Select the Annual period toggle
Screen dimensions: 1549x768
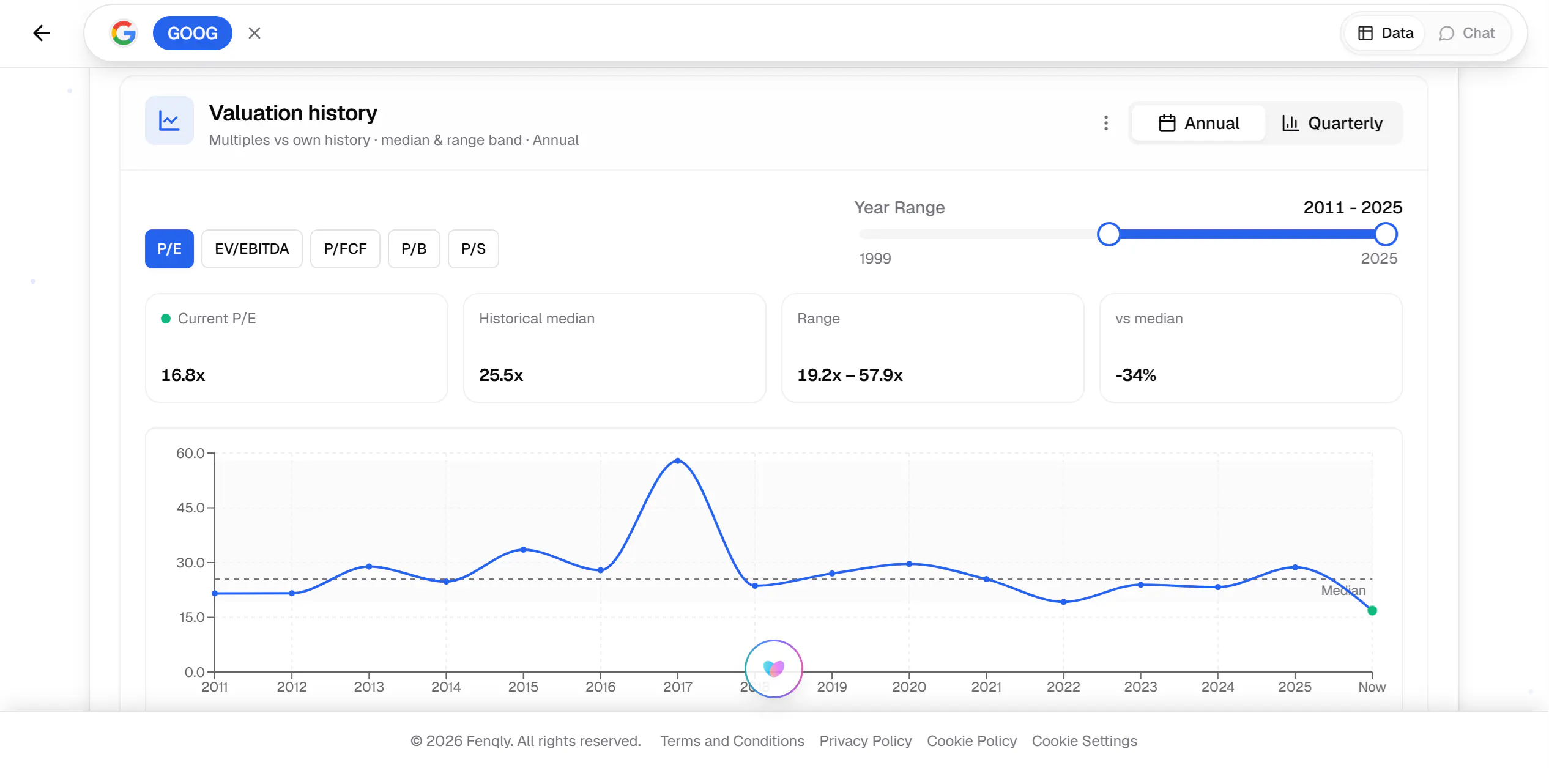[x=1199, y=123]
